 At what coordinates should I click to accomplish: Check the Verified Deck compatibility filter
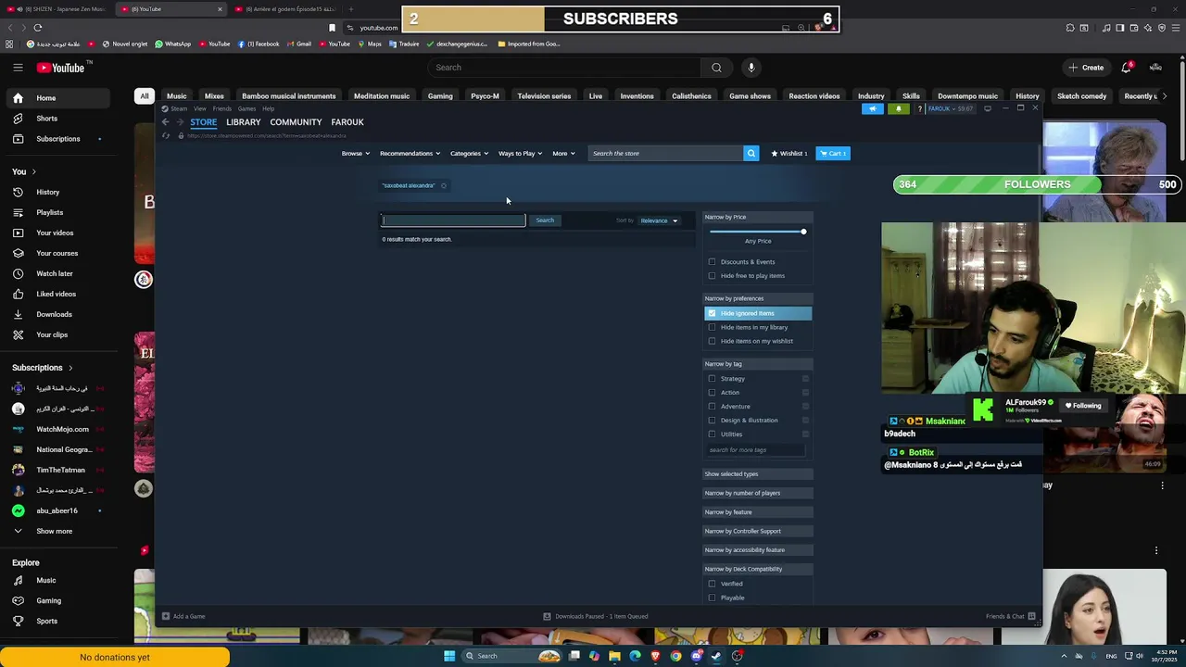tap(713, 584)
